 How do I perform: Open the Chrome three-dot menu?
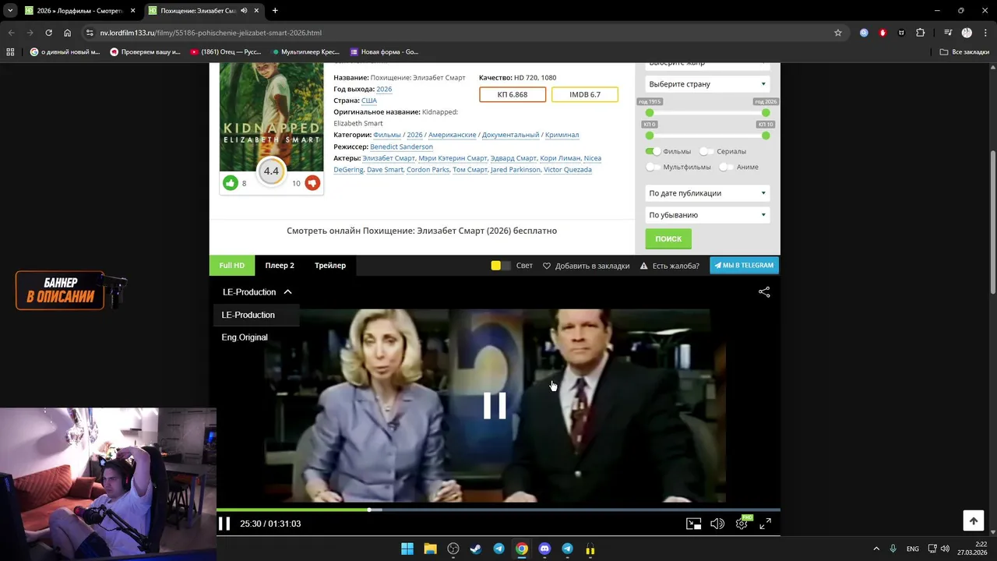(985, 33)
